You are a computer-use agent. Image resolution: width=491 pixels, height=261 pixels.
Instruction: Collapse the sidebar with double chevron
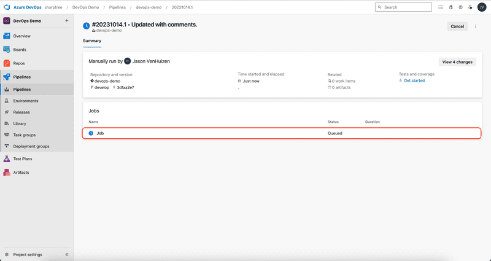click(67, 255)
